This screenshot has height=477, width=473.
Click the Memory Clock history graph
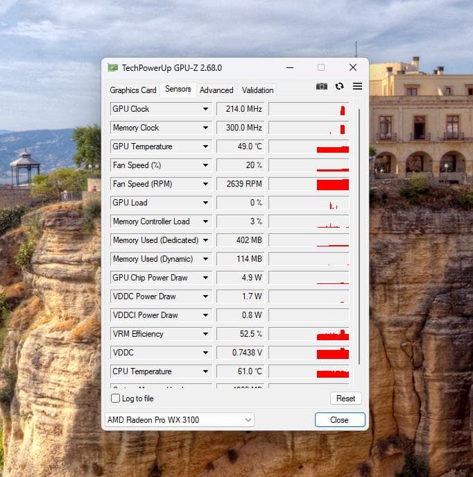(309, 128)
